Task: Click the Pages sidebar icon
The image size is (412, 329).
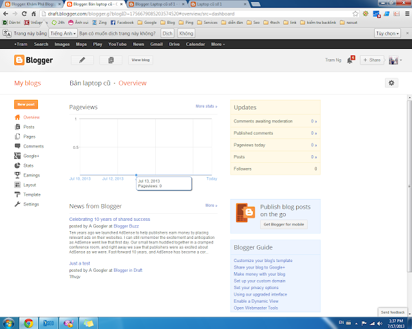Action: click(x=17, y=136)
